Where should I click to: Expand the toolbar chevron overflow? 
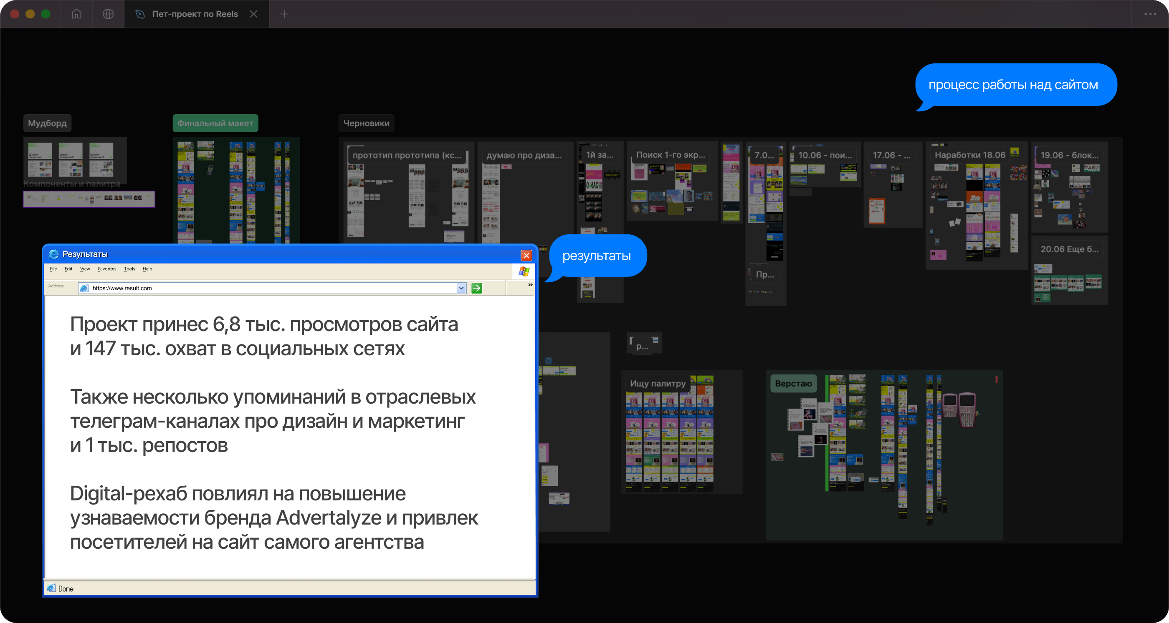click(530, 285)
